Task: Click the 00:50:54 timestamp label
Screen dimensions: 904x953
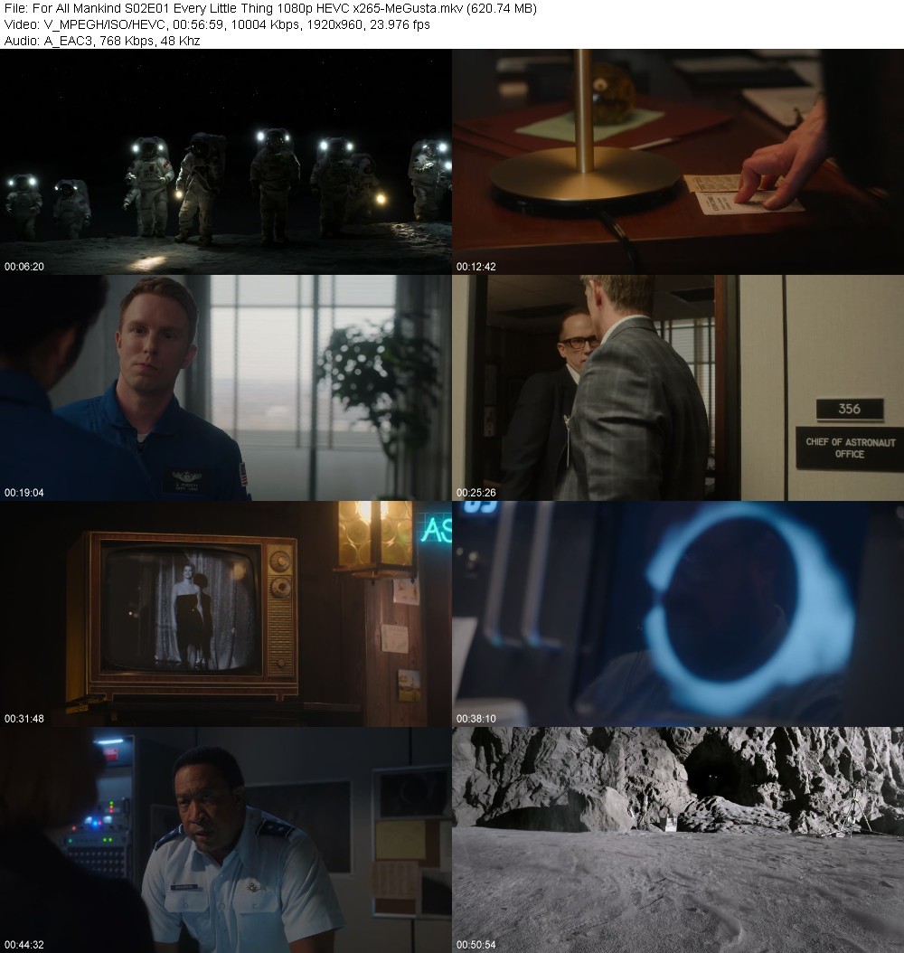Action: 476,945
